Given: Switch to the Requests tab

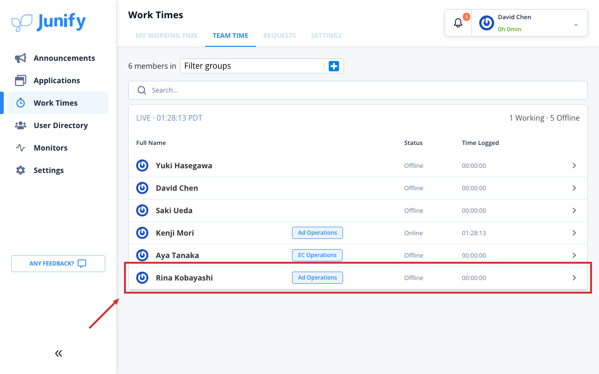Looking at the screenshot, I should click(x=280, y=36).
